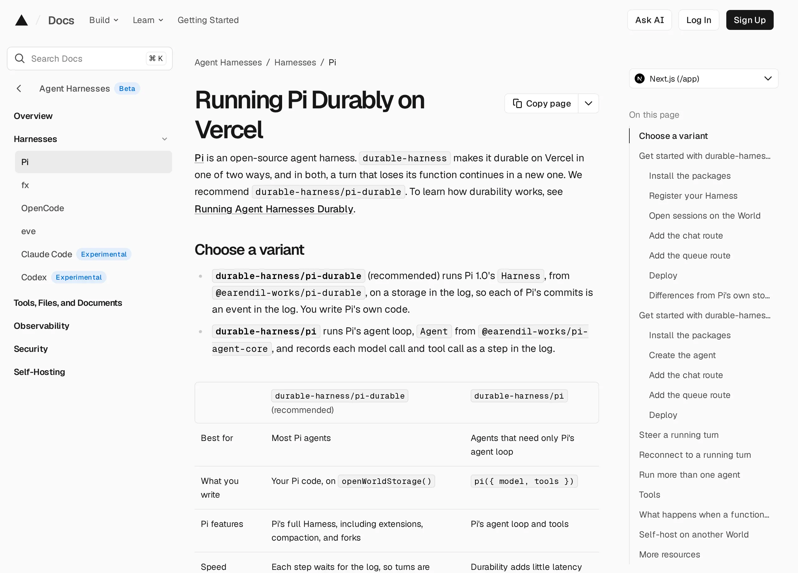
Task: Click Agent Harnesses breadcrumb
Action: [228, 62]
